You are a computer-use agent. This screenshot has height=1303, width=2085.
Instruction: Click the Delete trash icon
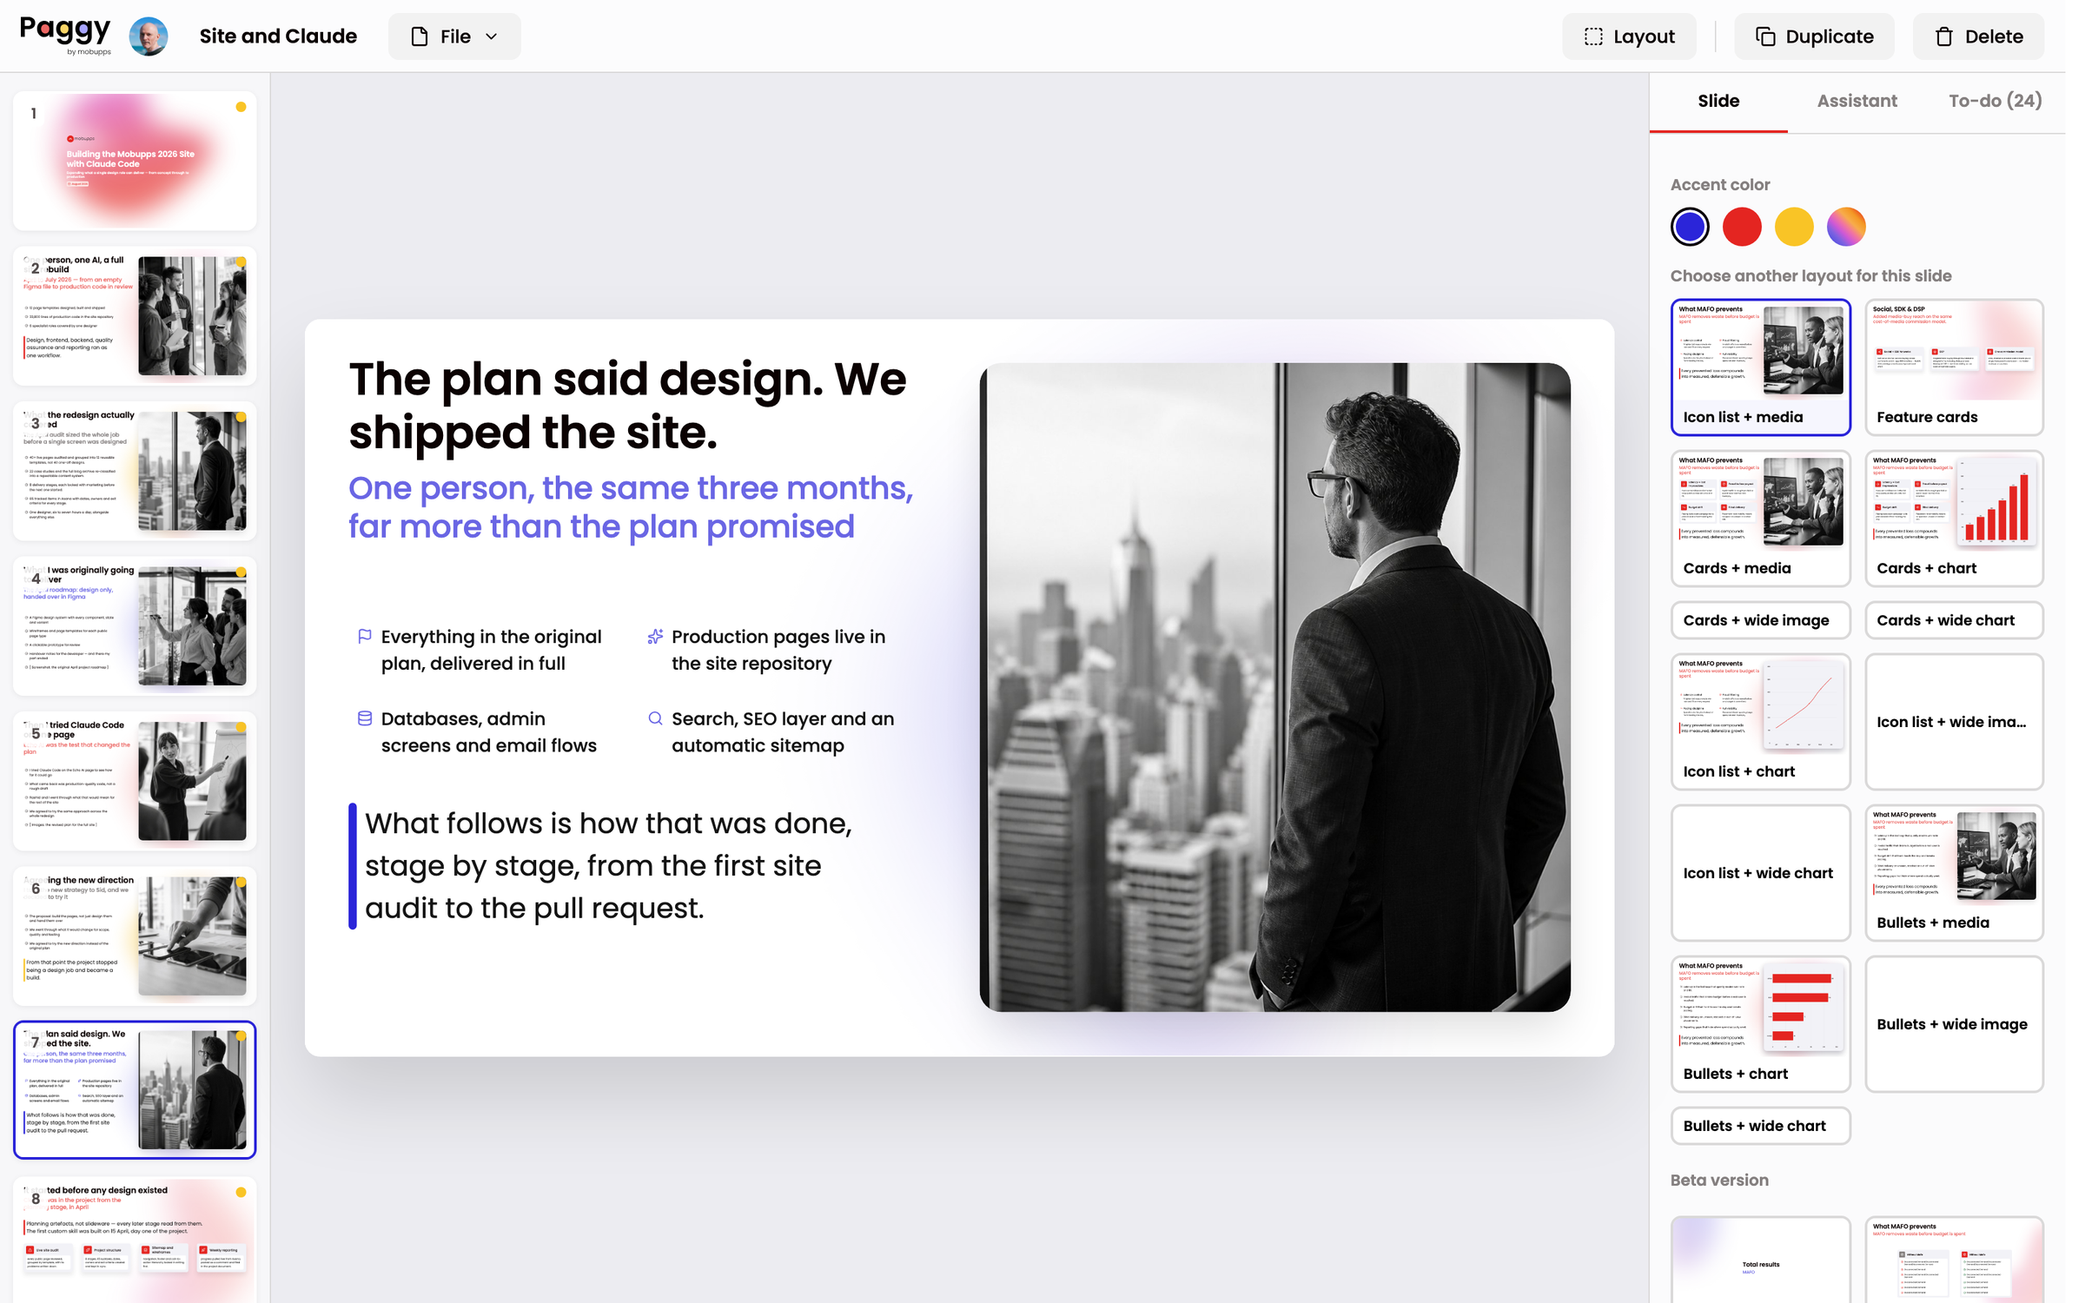[1944, 36]
